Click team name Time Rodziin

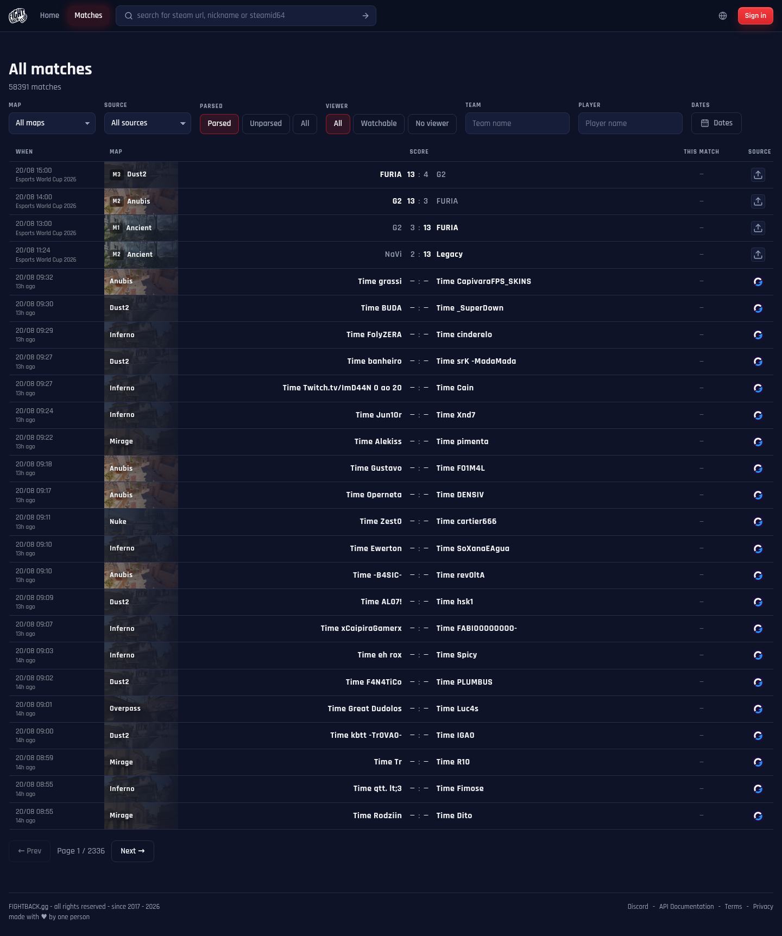tap(377, 815)
